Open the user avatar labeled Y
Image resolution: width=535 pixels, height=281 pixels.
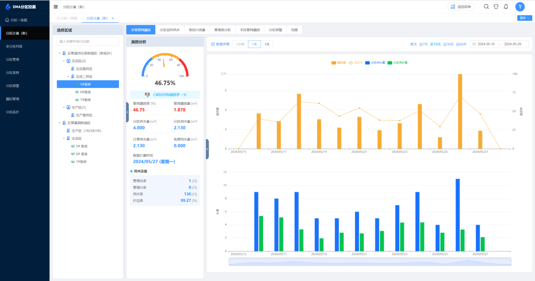[520, 7]
